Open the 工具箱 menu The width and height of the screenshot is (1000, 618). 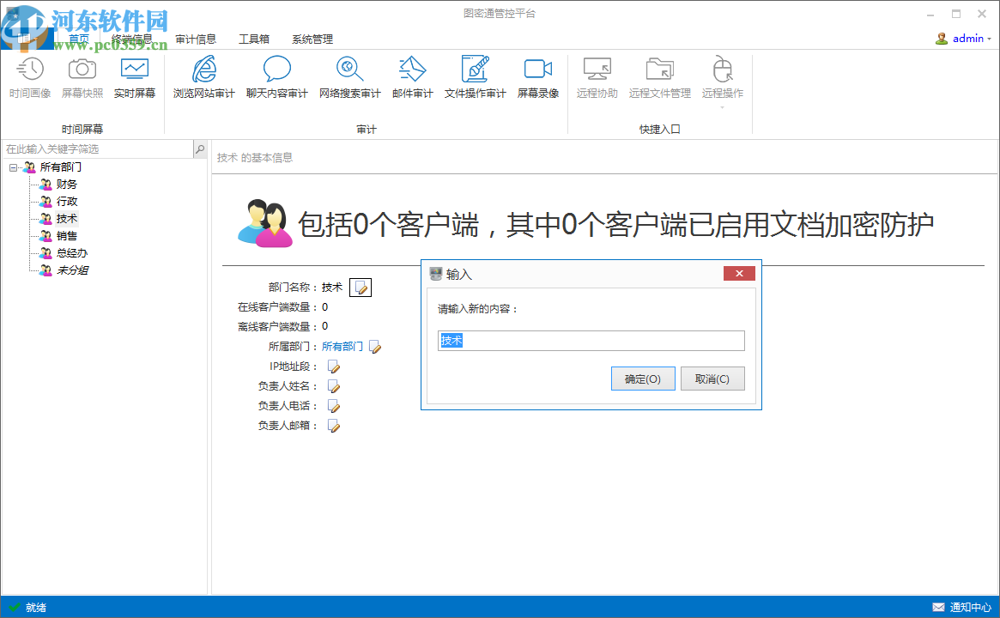254,39
